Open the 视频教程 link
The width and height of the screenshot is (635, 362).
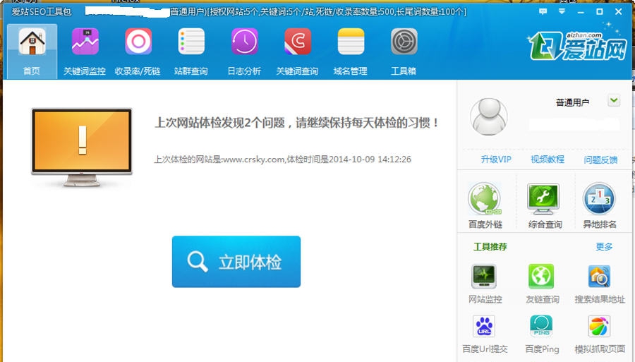click(547, 159)
